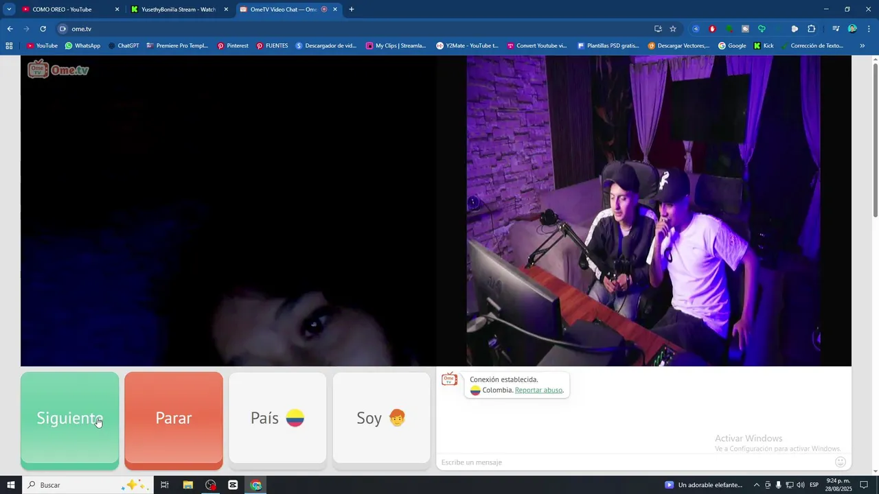Image resolution: width=879 pixels, height=494 pixels.
Task: Open the volume tray control
Action: (x=800, y=485)
